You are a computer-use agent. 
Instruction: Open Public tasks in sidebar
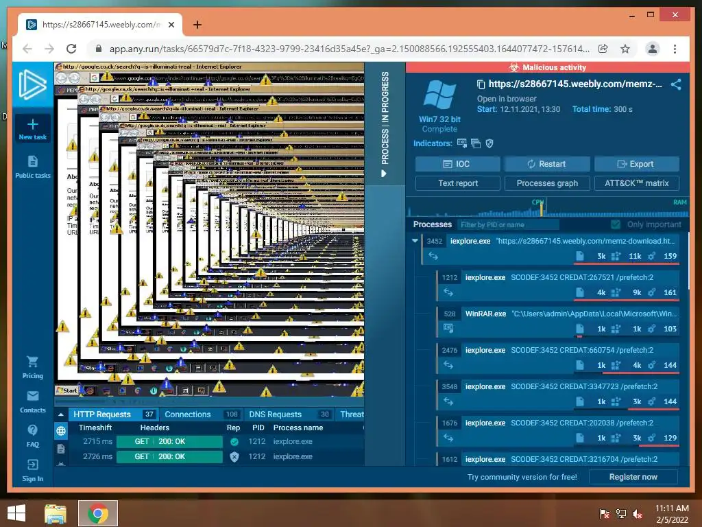33,167
